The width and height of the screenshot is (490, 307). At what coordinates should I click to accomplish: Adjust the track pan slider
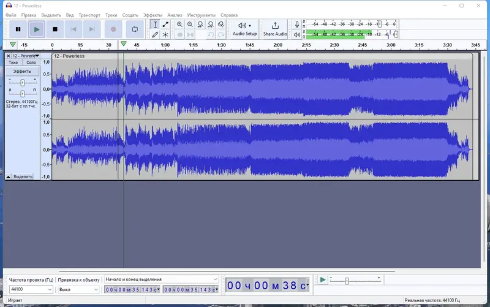(x=23, y=94)
